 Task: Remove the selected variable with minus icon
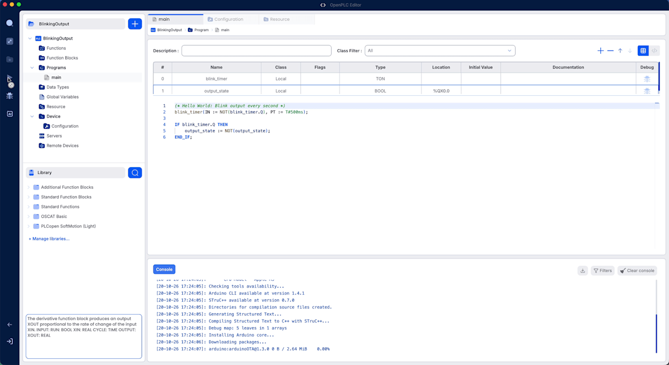click(610, 51)
